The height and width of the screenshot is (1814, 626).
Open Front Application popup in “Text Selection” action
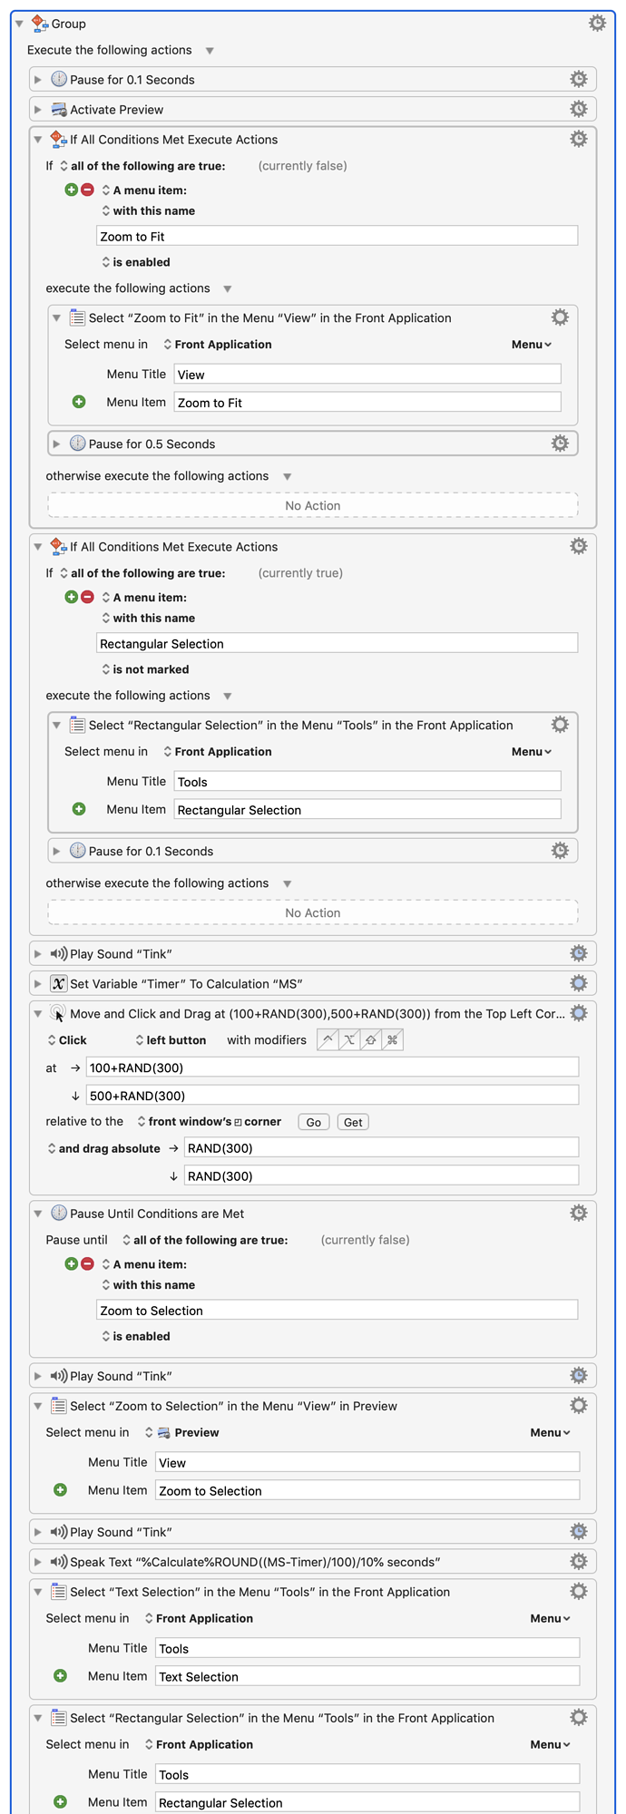tap(199, 1619)
